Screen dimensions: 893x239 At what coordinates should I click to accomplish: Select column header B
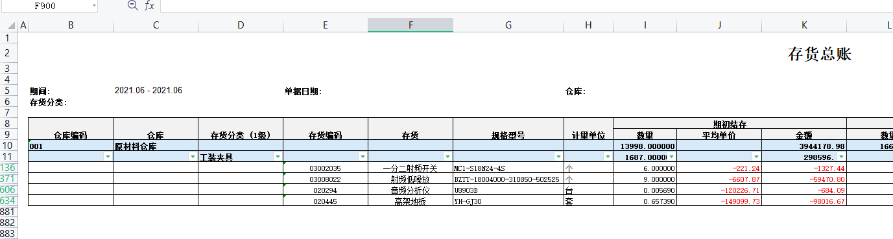(71, 25)
